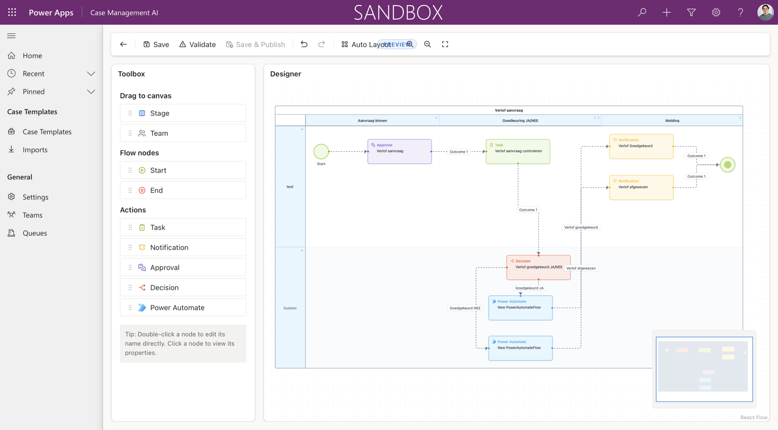Image resolution: width=778 pixels, height=430 pixels.
Task: Toggle the hamburger navigation menu
Action: (x=11, y=36)
